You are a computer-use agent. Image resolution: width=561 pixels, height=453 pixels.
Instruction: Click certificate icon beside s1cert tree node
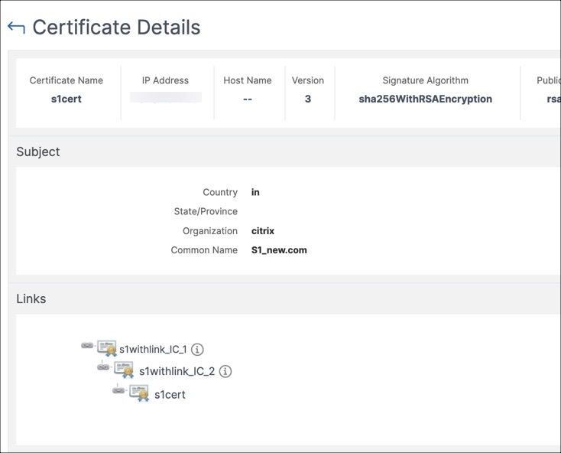click(139, 393)
